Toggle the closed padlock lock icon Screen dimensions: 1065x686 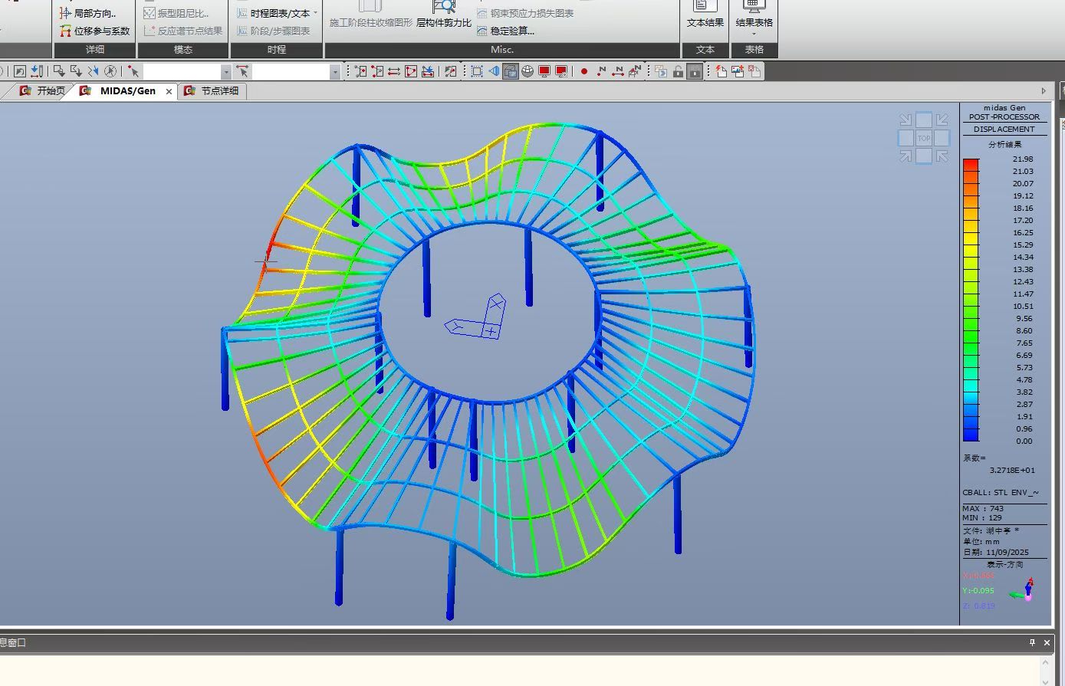click(x=695, y=71)
